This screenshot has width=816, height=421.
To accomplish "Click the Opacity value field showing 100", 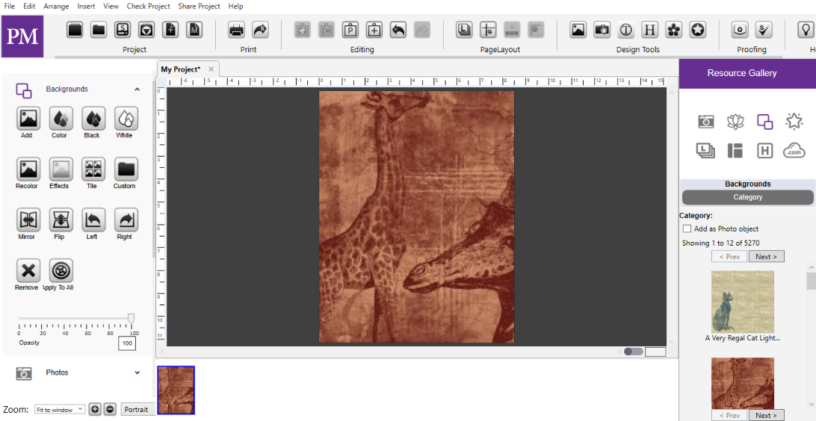I will [127, 343].
